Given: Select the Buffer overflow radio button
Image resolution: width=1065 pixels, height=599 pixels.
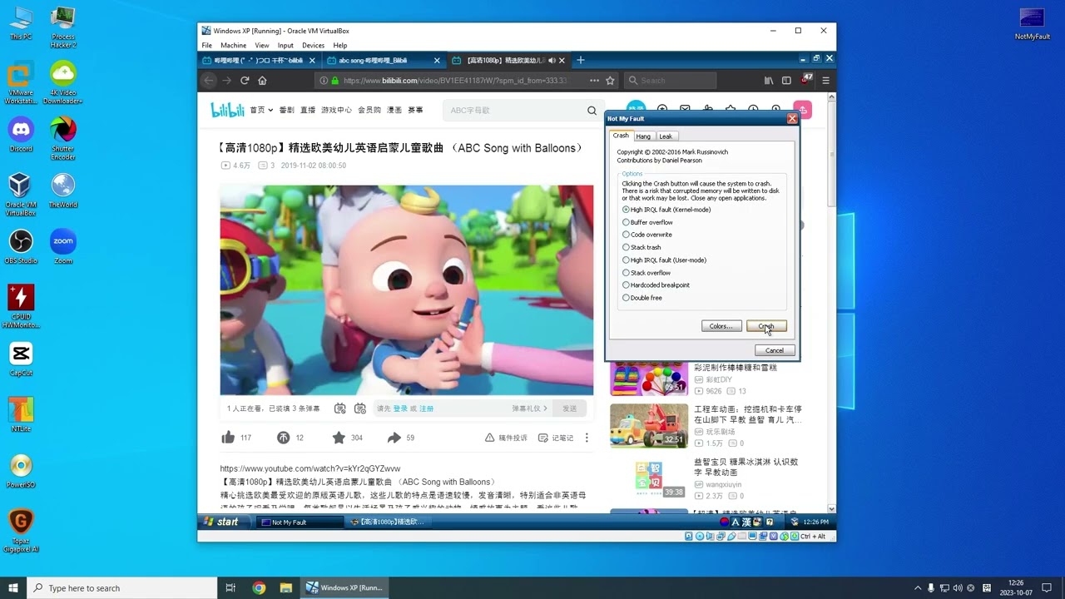Looking at the screenshot, I should pos(647,222).
